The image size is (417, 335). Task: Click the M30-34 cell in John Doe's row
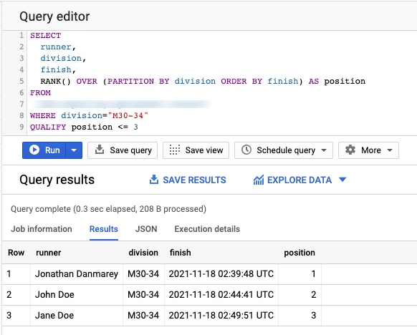pos(143,295)
